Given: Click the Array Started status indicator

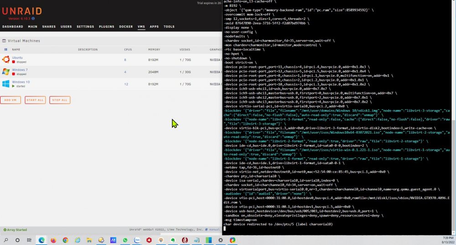Looking at the screenshot, I should coord(15,230).
